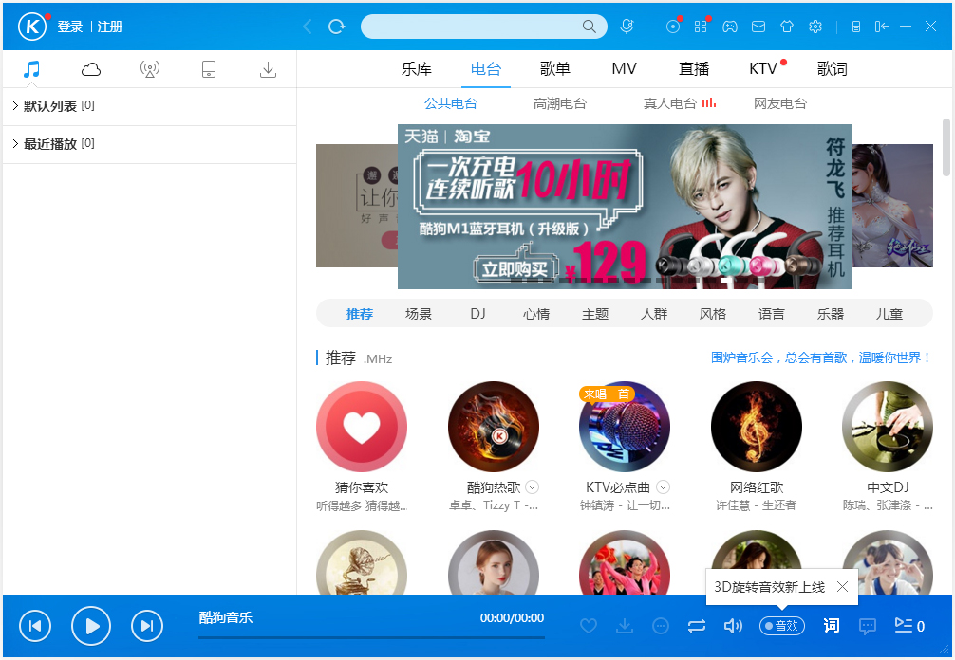Open the 围炉音乐会 promo link

click(820, 357)
